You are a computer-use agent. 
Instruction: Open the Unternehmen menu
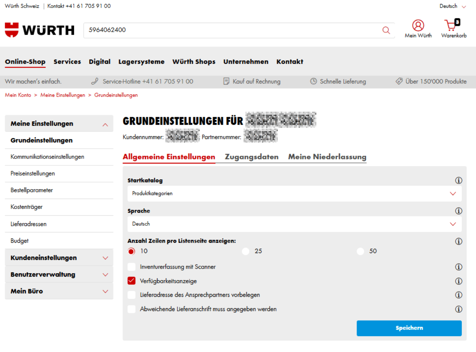click(246, 62)
